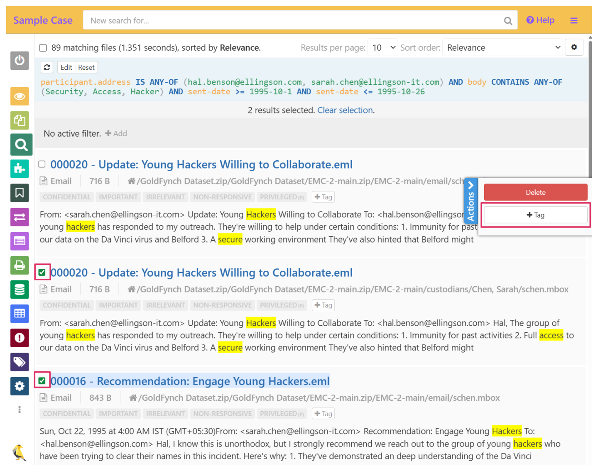598x471 pixels.
Task: Open the tags sidebar icon
Action: 20,362
